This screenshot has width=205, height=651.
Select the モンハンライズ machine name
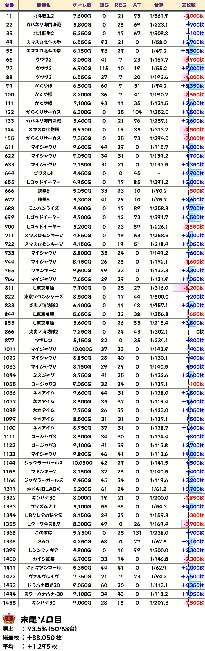pyautogui.click(x=44, y=208)
